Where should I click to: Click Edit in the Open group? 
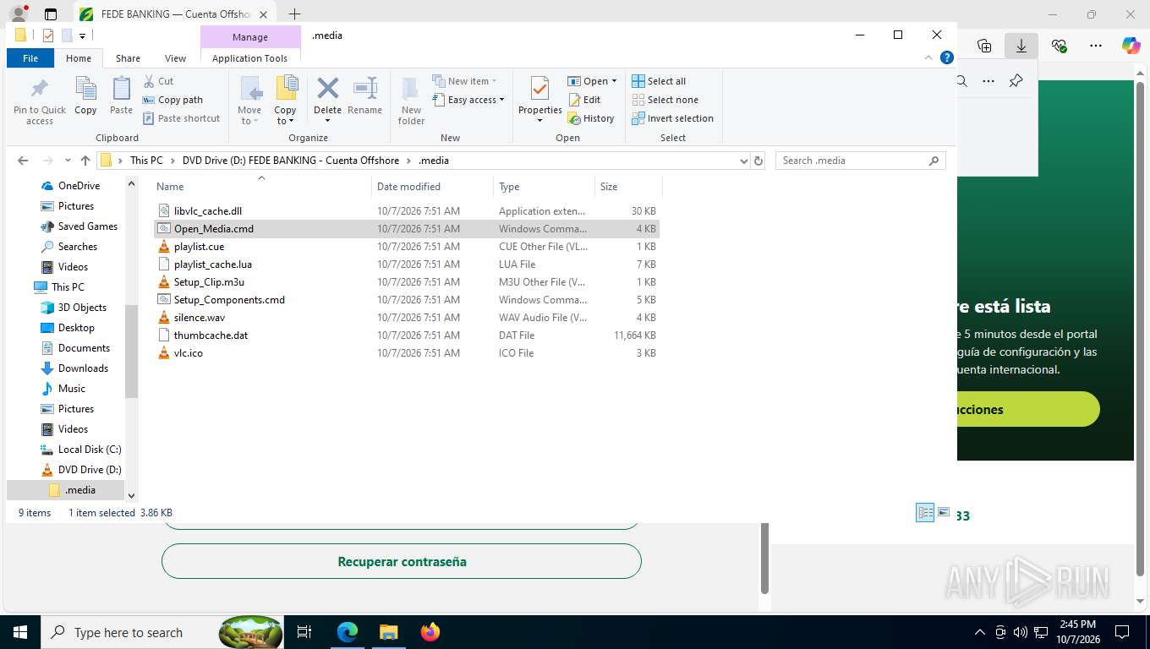click(584, 100)
